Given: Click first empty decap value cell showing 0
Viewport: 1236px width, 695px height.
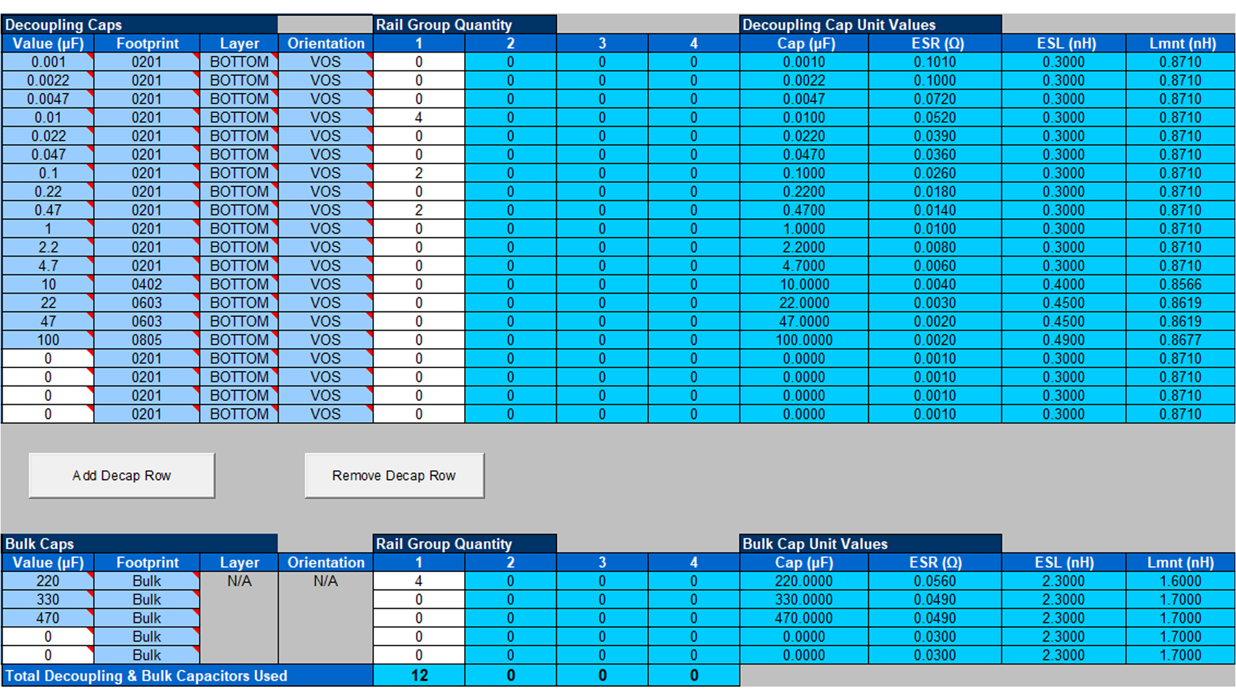Looking at the screenshot, I should 48,358.
